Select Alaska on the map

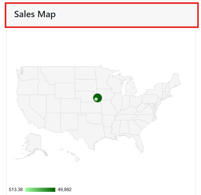tap(33, 145)
